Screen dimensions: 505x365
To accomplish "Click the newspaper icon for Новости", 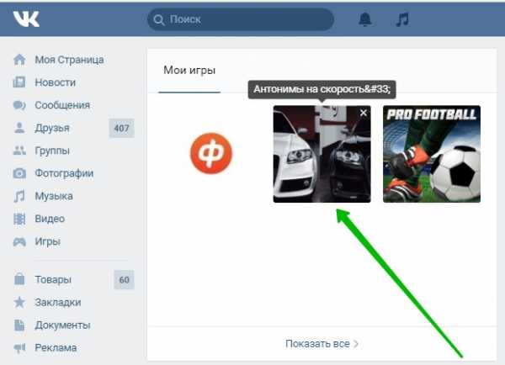I will click(x=19, y=82).
